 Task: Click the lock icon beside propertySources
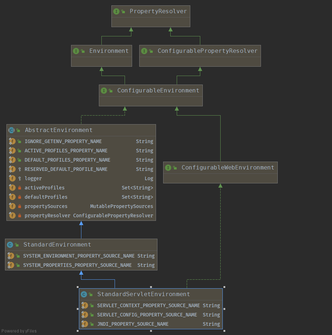click(x=20, y=206)
